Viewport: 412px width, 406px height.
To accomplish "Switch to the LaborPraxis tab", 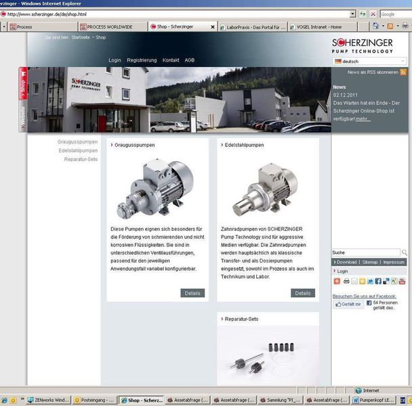I will [x=253, y=27].
